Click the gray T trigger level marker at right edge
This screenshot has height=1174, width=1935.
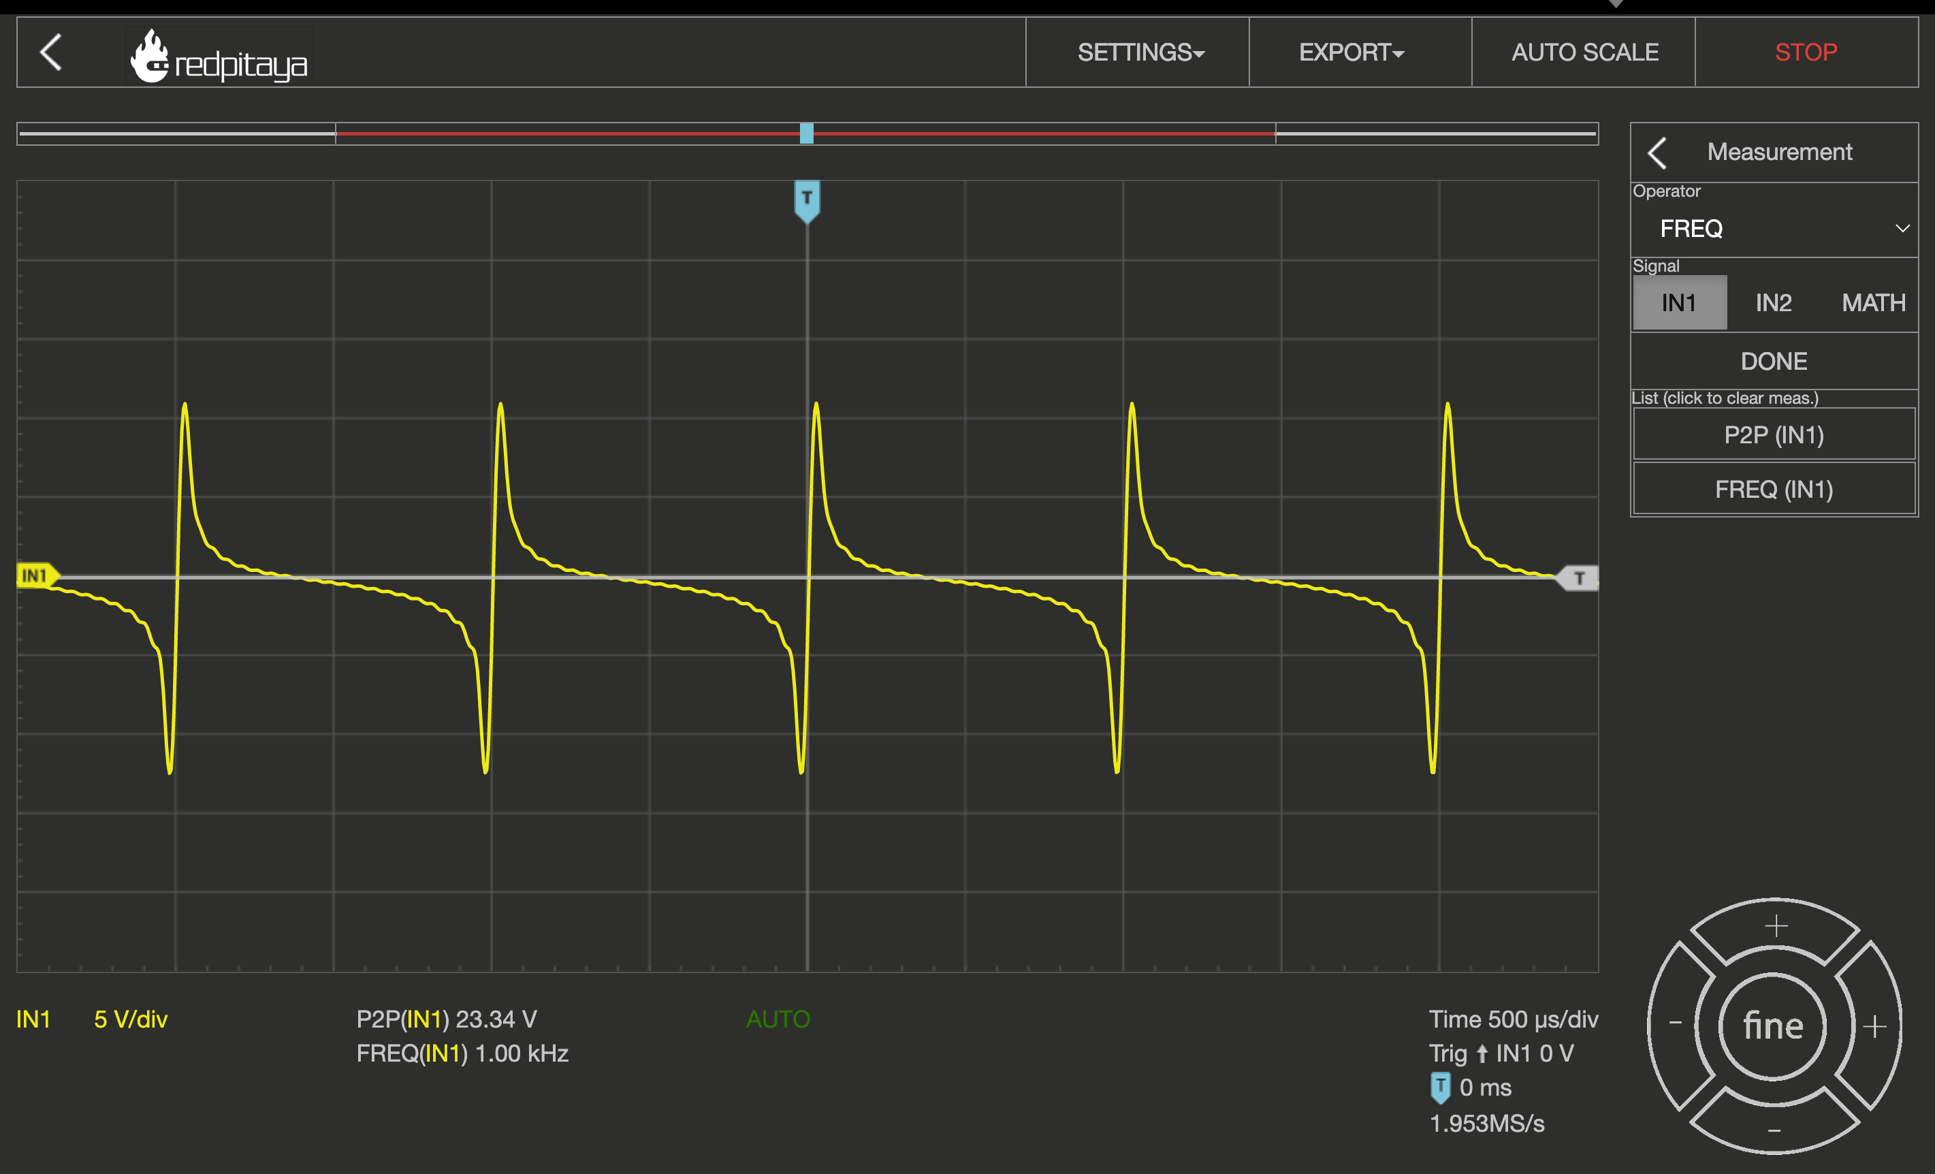point(1577,578)
